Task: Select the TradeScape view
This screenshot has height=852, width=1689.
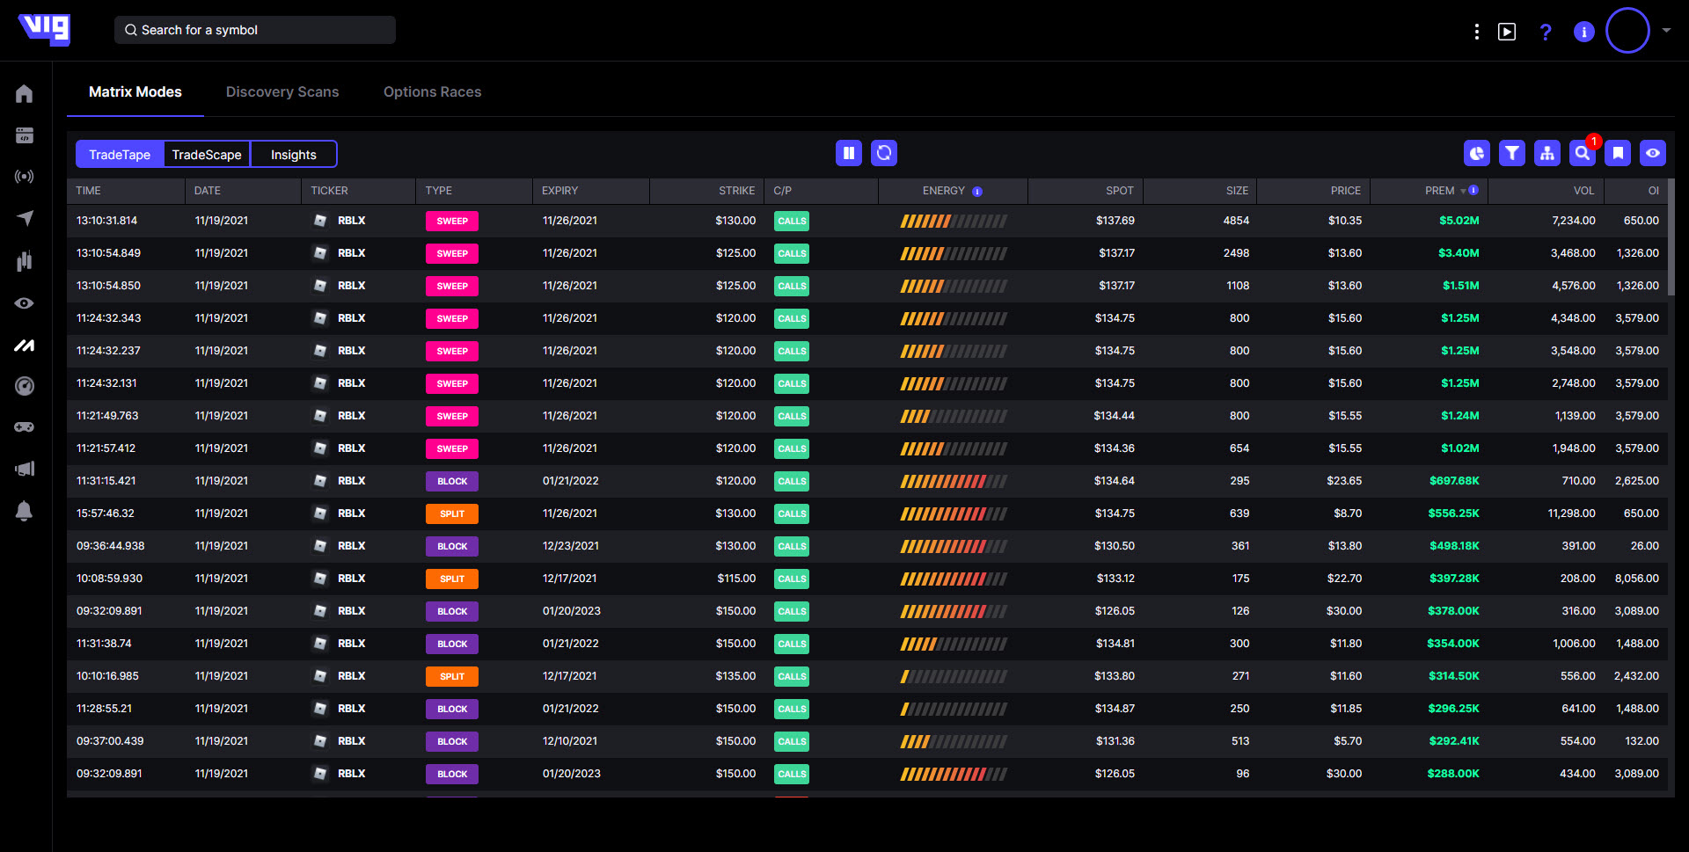Action: [x=207, y=154]
